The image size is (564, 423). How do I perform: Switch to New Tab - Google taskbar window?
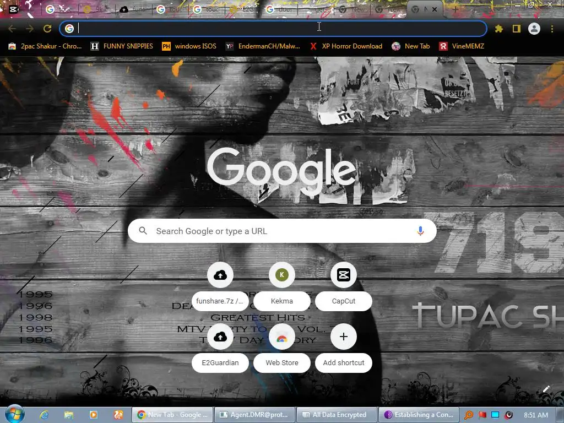pyautogui.click(x=172, y=415)
